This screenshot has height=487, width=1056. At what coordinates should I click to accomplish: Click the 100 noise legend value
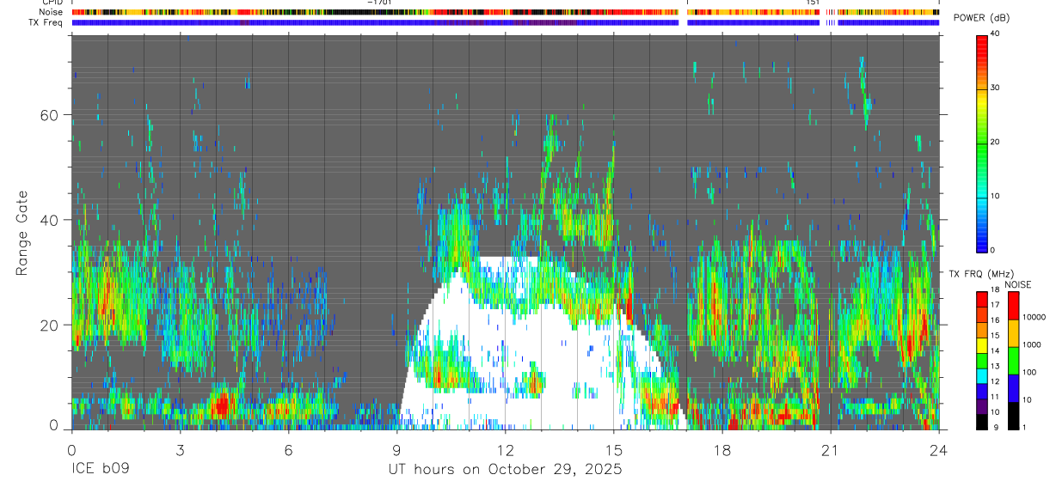pyautogui.click(x=1028, y=372)
